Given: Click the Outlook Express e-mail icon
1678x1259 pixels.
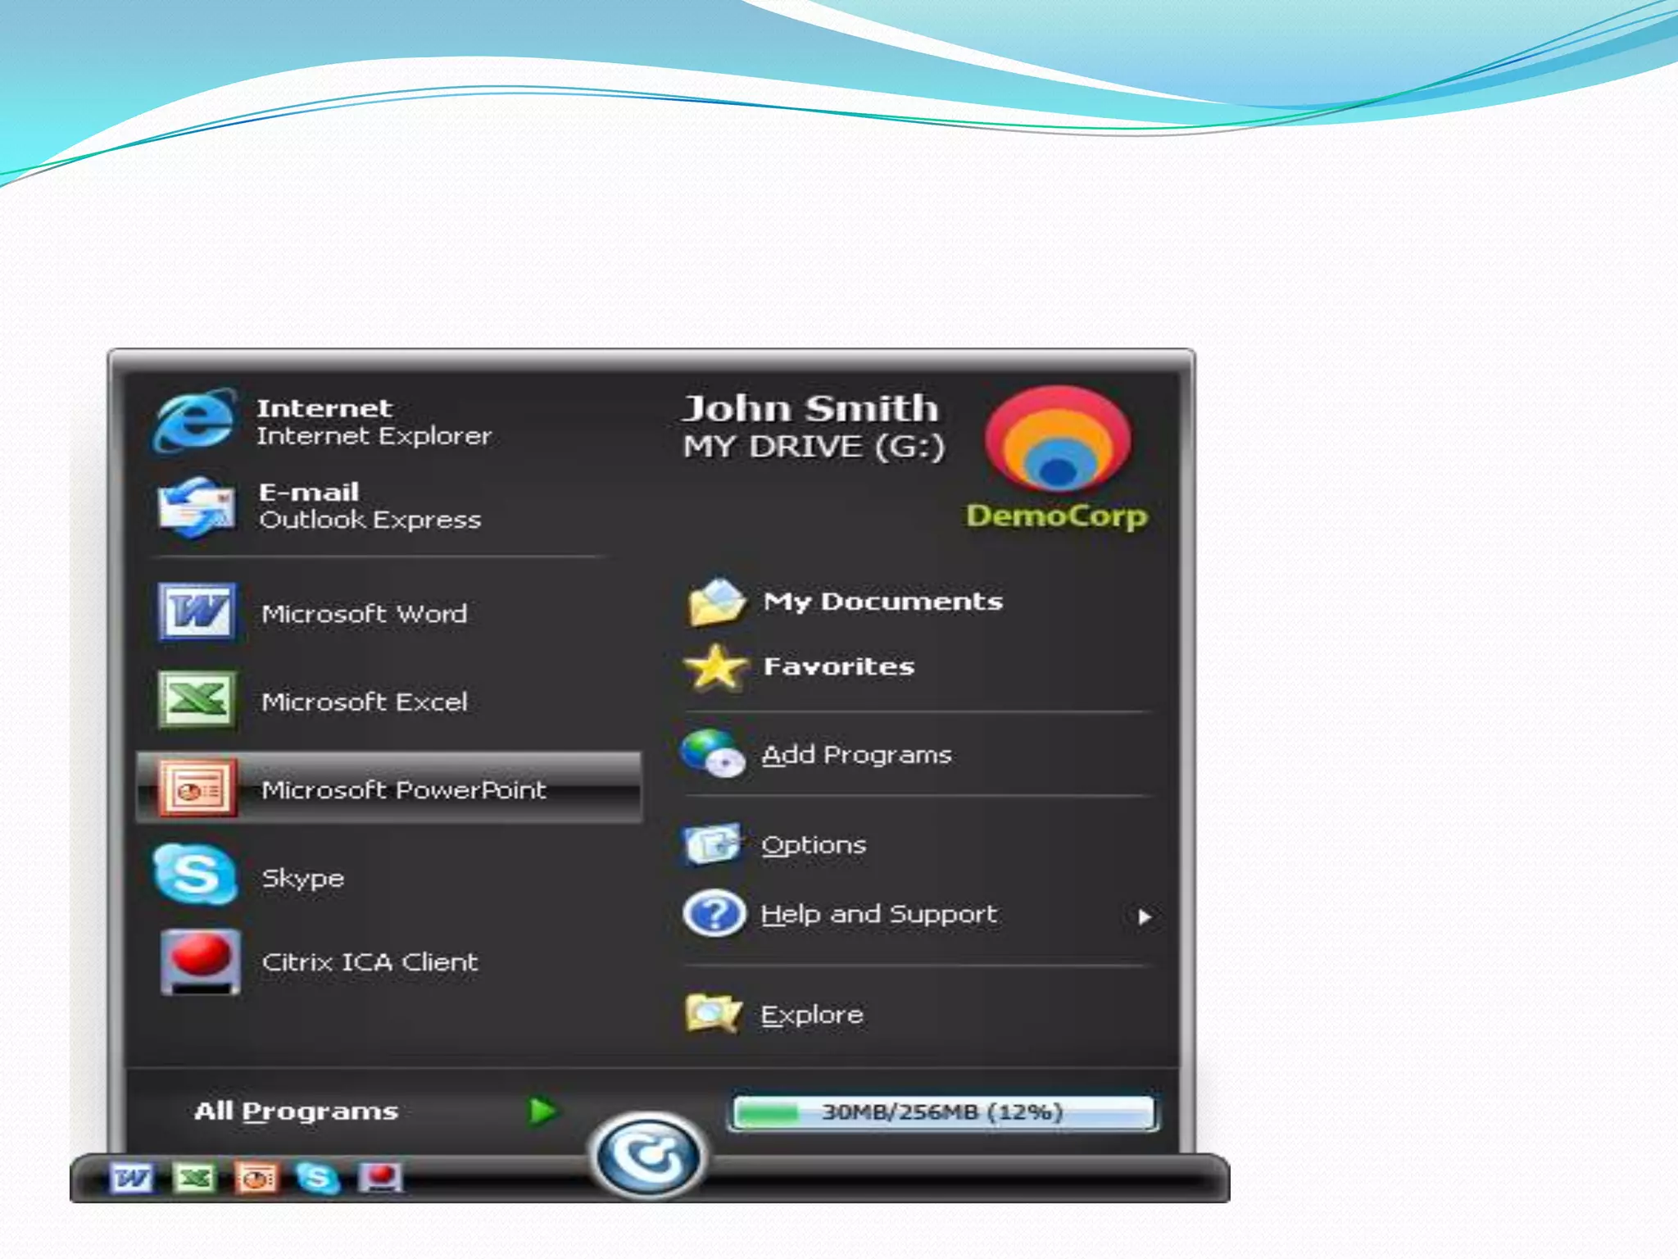Looking at the screenshot, I should [x=195, y=507].
